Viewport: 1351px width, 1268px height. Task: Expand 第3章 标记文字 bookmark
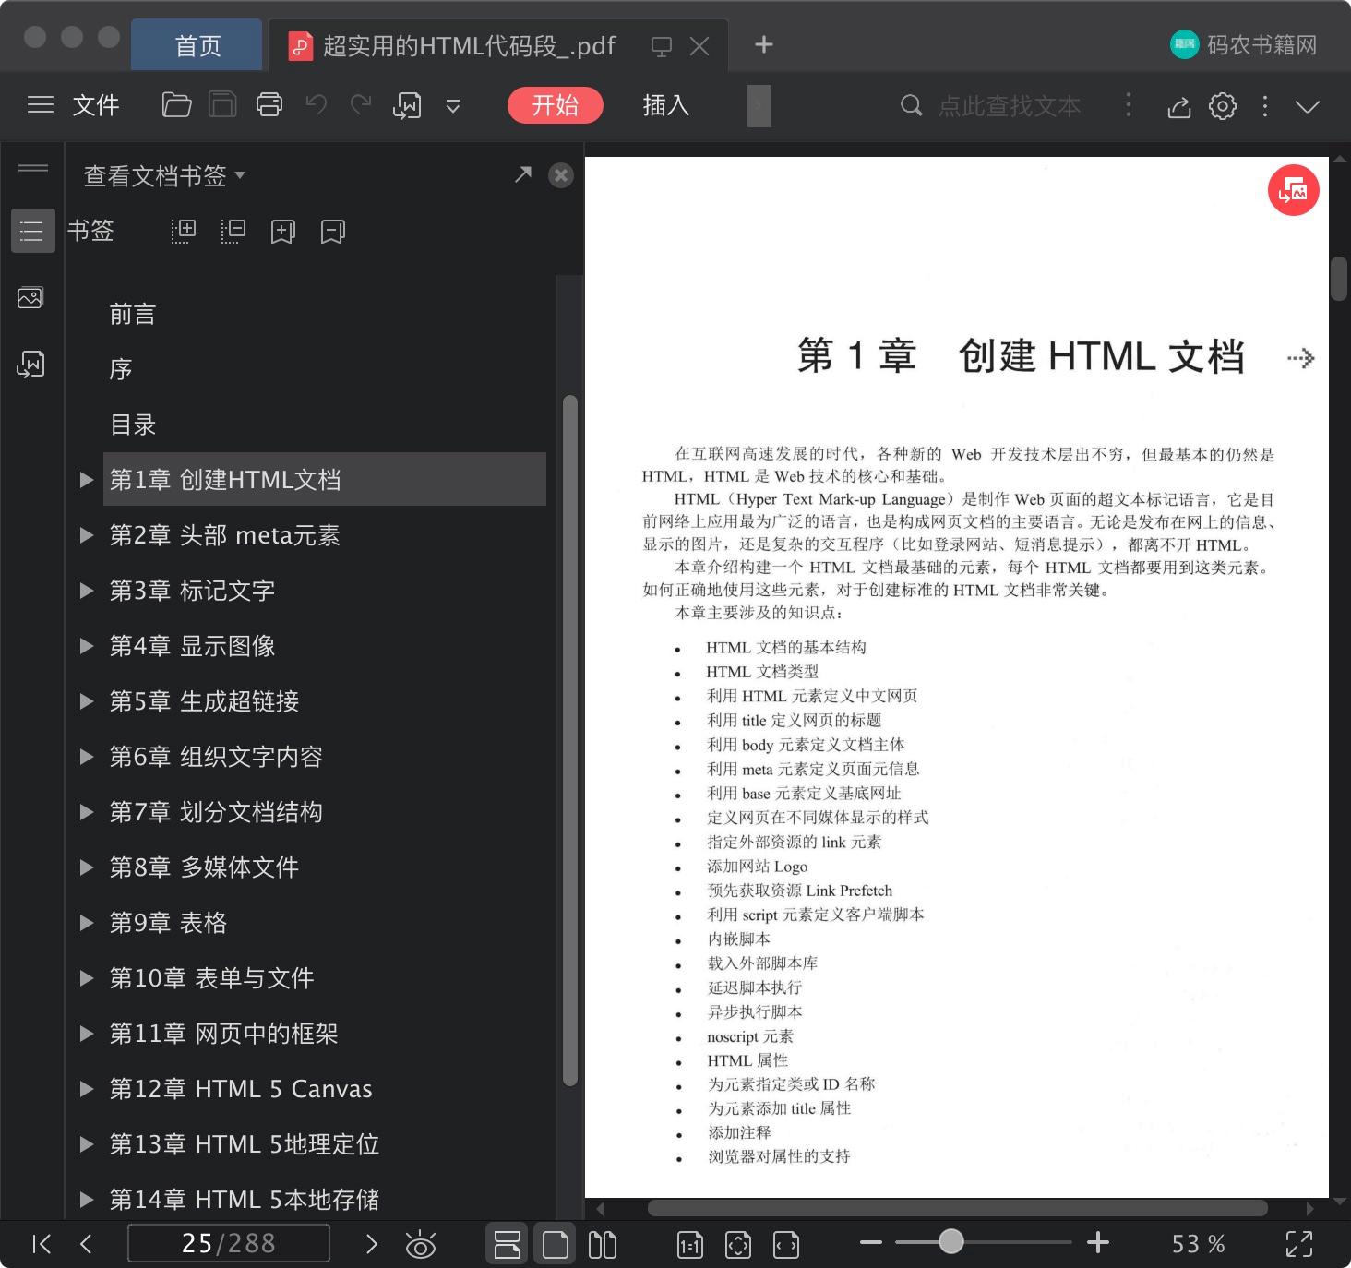(x=87, y=591)
